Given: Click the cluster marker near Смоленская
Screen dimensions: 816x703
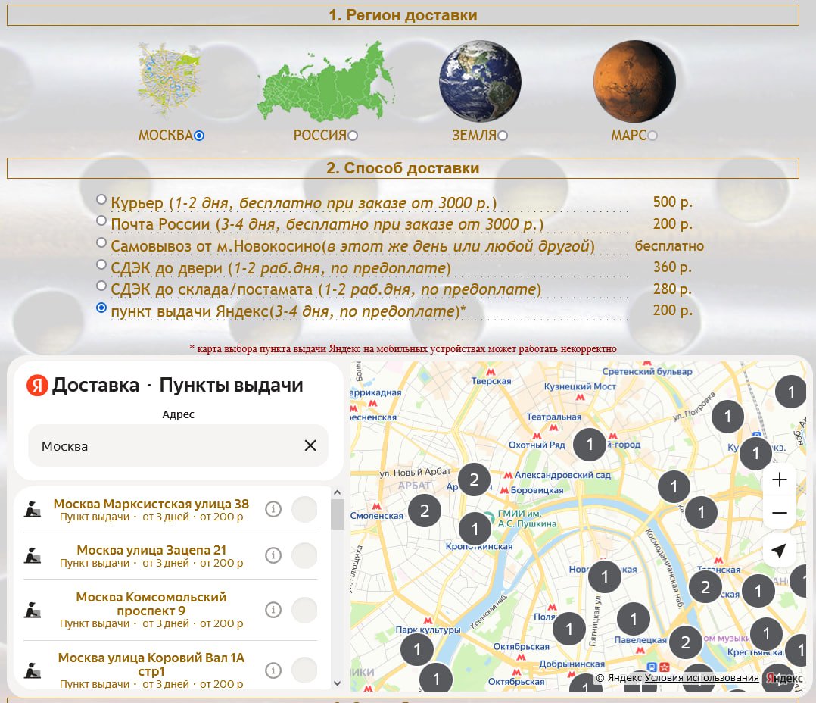Looking at the screenshot, I should pyautogui.click(x=425, y=511).
